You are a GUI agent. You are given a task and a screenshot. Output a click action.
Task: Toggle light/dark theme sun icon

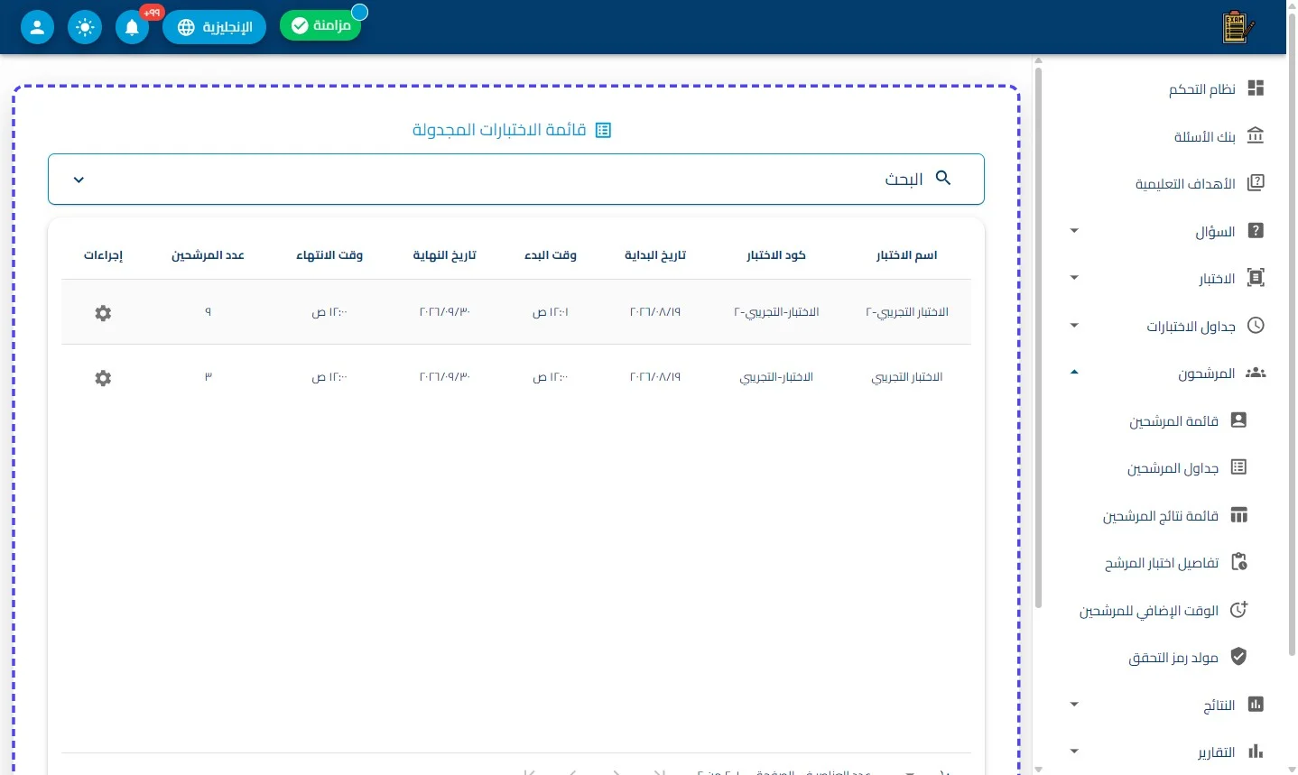(x=85, y=27)
